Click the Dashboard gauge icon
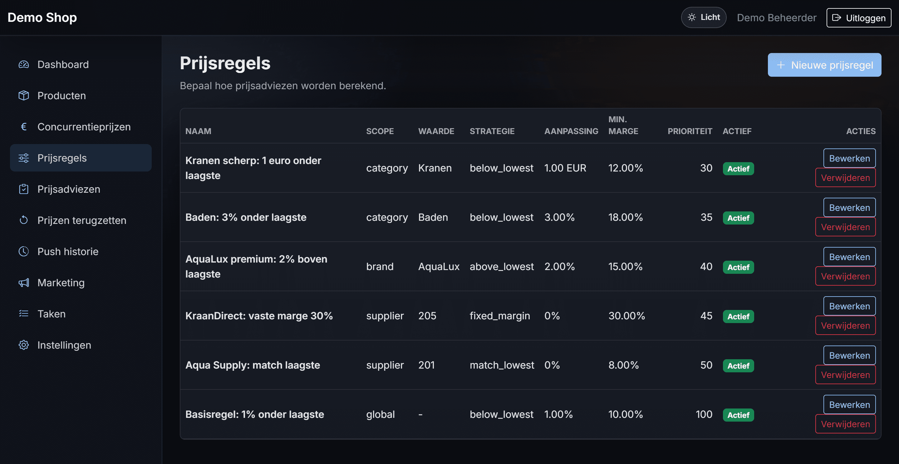This screenshot has height=464, width=899. 24,65
